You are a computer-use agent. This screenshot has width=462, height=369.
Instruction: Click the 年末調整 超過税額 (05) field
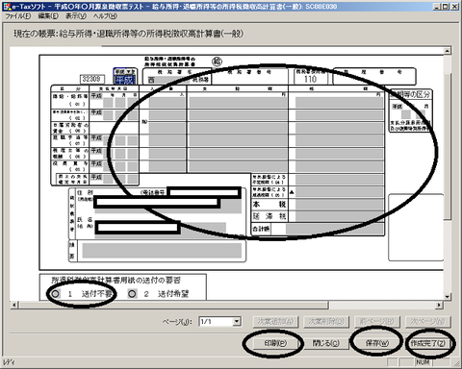tap(340, 192)
